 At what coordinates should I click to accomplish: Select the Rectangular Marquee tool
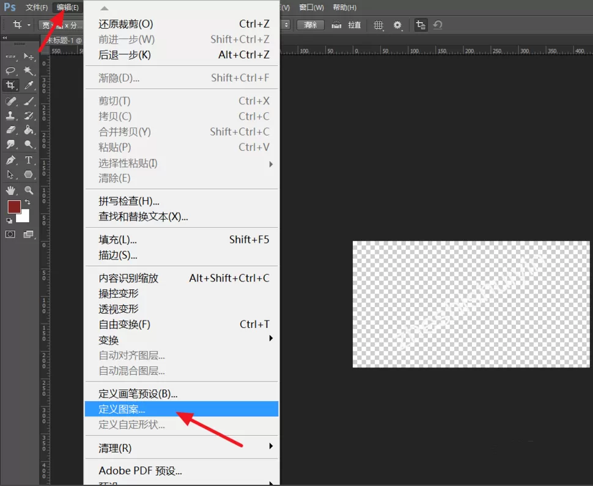click(10, 57)
